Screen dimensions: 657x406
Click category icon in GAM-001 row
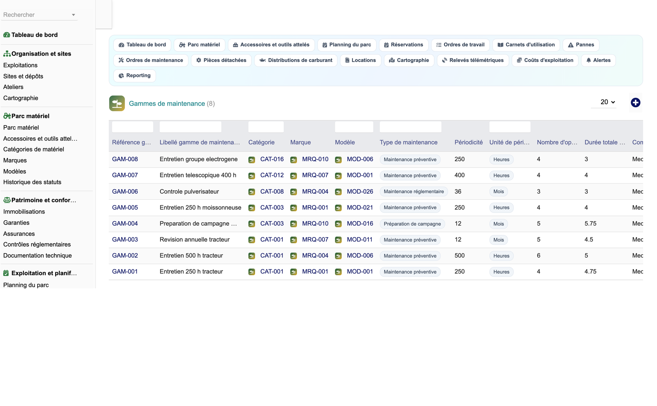[x=252, y=272]
